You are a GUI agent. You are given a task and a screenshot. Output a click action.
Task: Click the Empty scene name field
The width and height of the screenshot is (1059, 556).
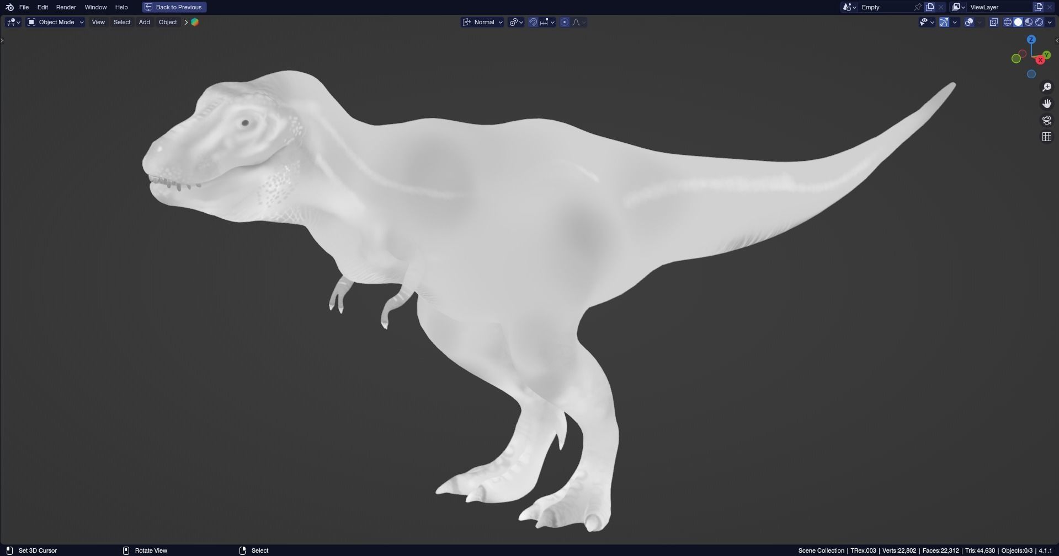pos(886,7)
